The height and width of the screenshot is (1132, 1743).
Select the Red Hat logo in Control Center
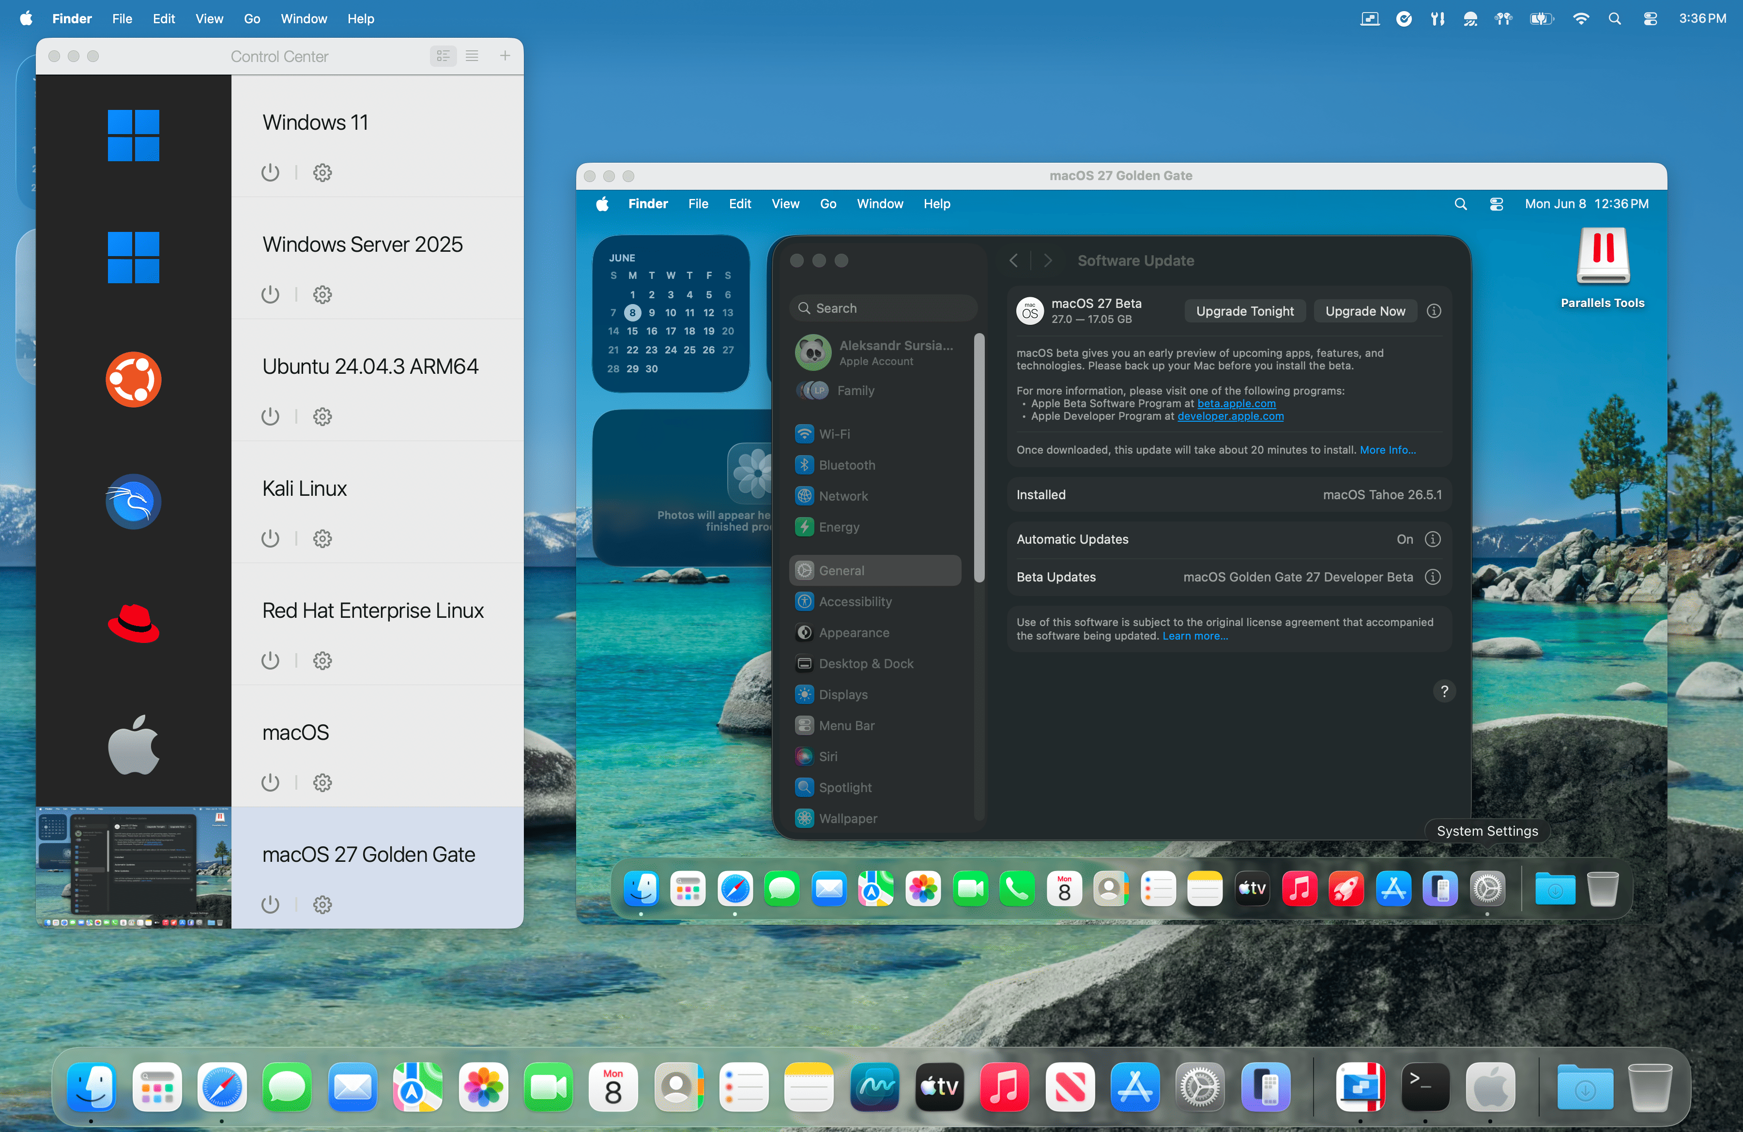click(x=133, y=624)
